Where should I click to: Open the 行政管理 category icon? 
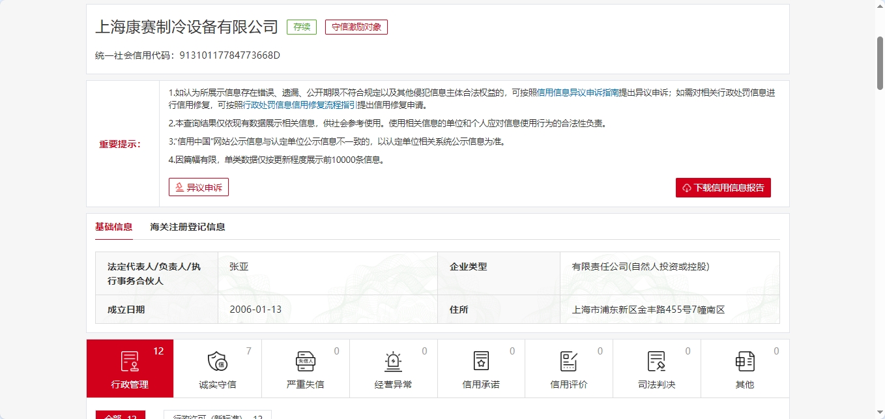130,361
